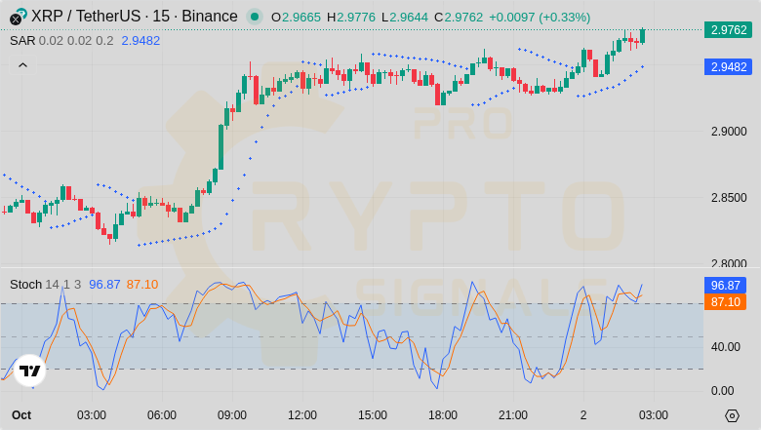Click the 40.00 Stoch axis label
Image resolution: width=761 pixels, height=430 pixels.
pyautogui.click(x=725, y=347)
